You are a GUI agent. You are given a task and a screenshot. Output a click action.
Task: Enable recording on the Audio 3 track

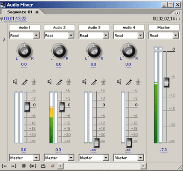tap(103, 82)
